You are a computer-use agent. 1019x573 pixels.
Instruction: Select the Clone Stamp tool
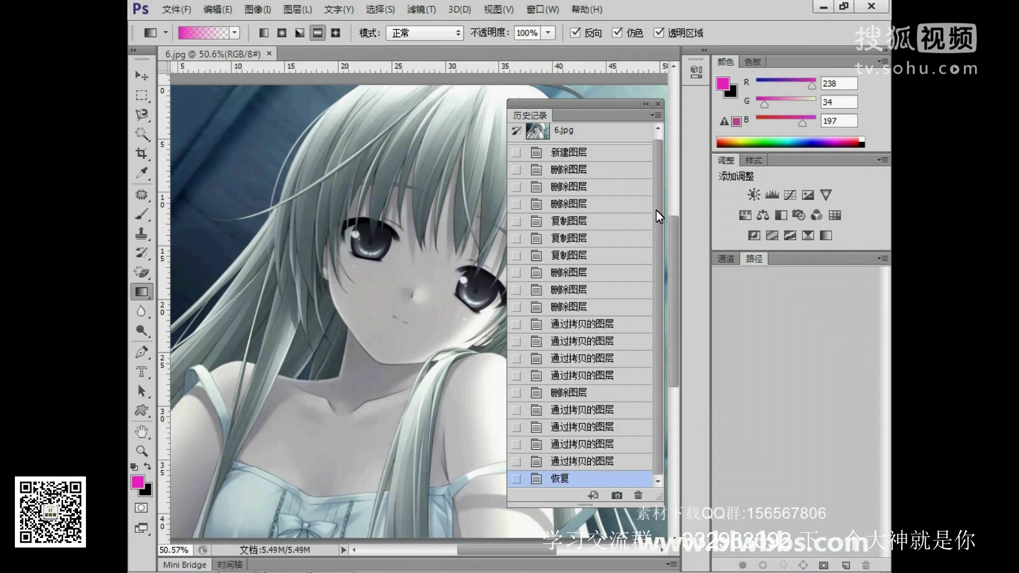141,233
